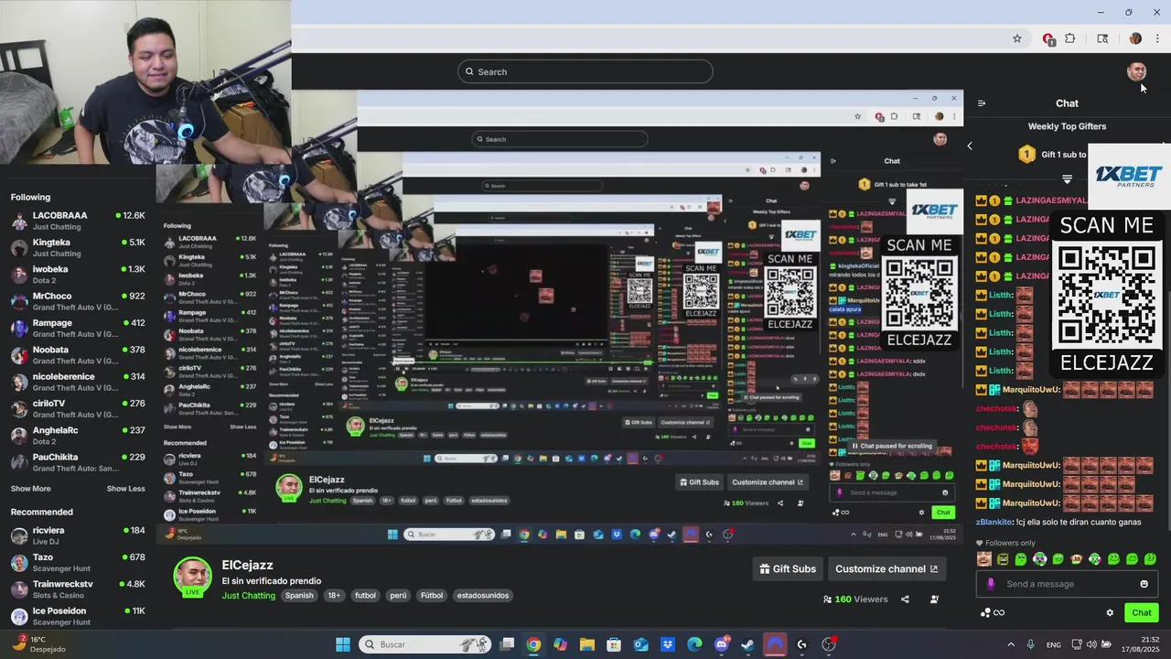Open Google Chrome from the main taskbar
Screen dimensions: 1171x659
pyautogui.click(x=533, y=644)
